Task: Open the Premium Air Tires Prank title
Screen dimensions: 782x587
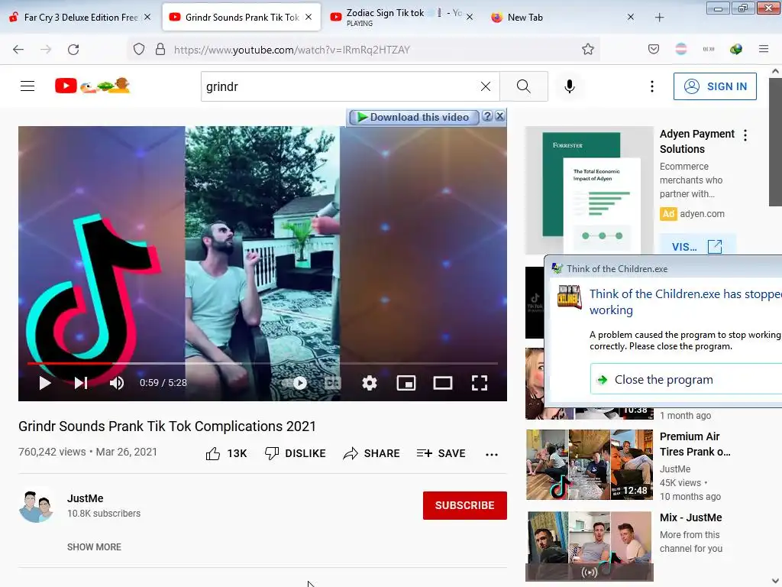Action: [695, 444]
